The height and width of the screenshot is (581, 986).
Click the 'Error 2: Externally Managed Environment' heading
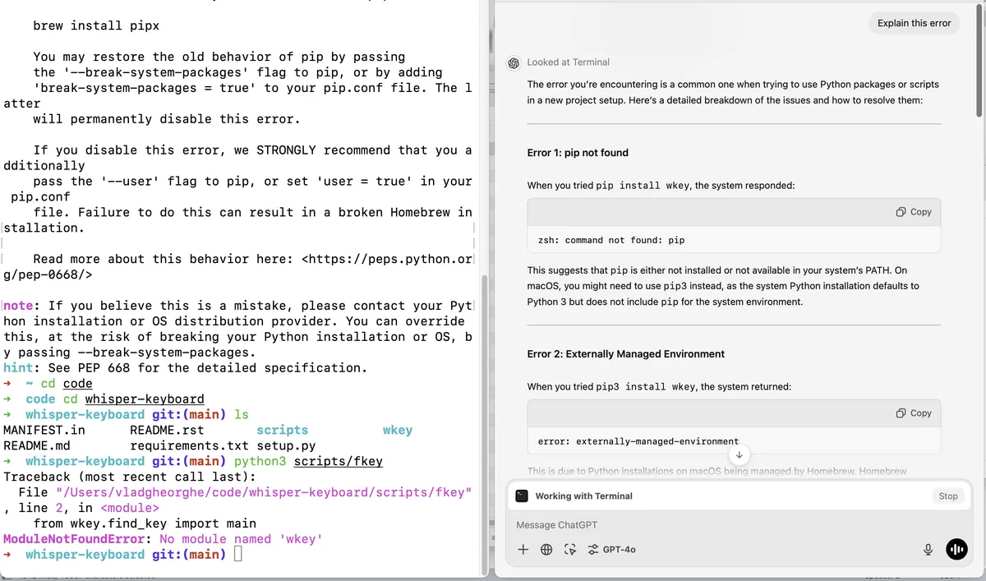(626, 354)
